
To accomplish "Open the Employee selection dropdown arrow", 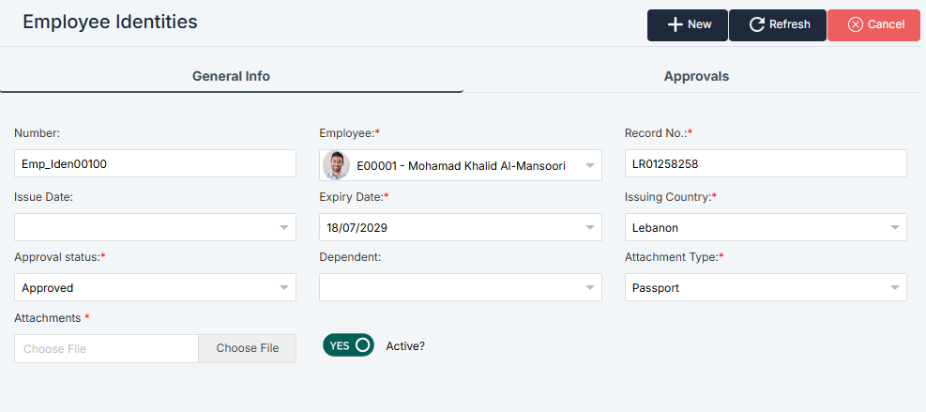I will pyautogui.click(x=590, y=165).
